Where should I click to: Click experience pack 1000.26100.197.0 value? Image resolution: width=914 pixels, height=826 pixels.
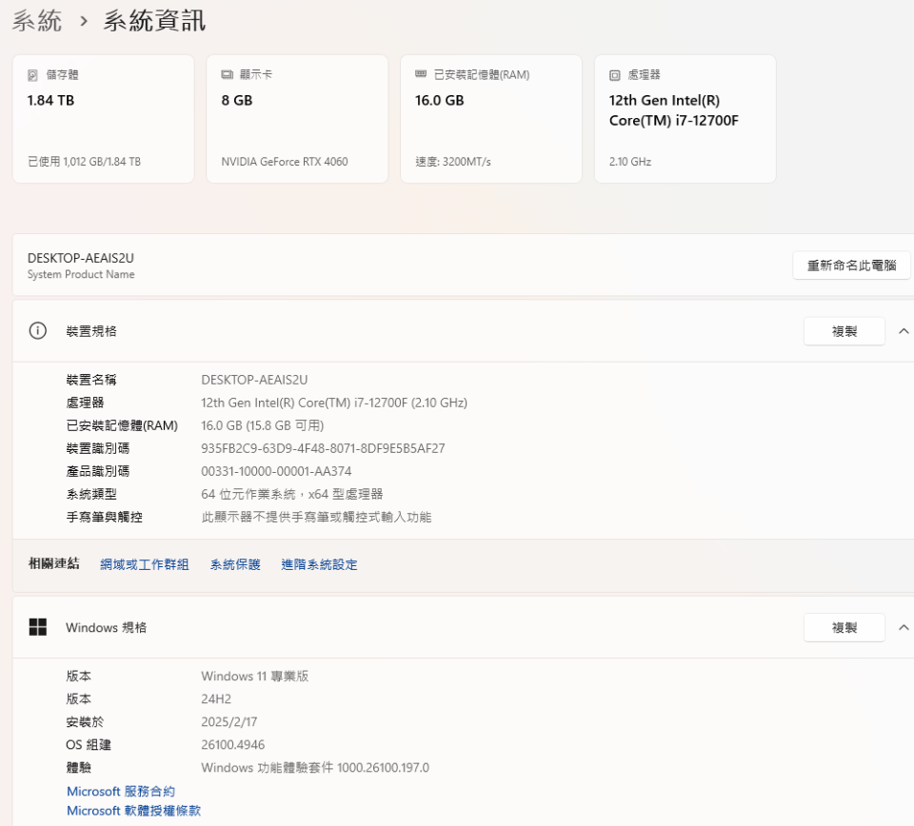(315, 768)
